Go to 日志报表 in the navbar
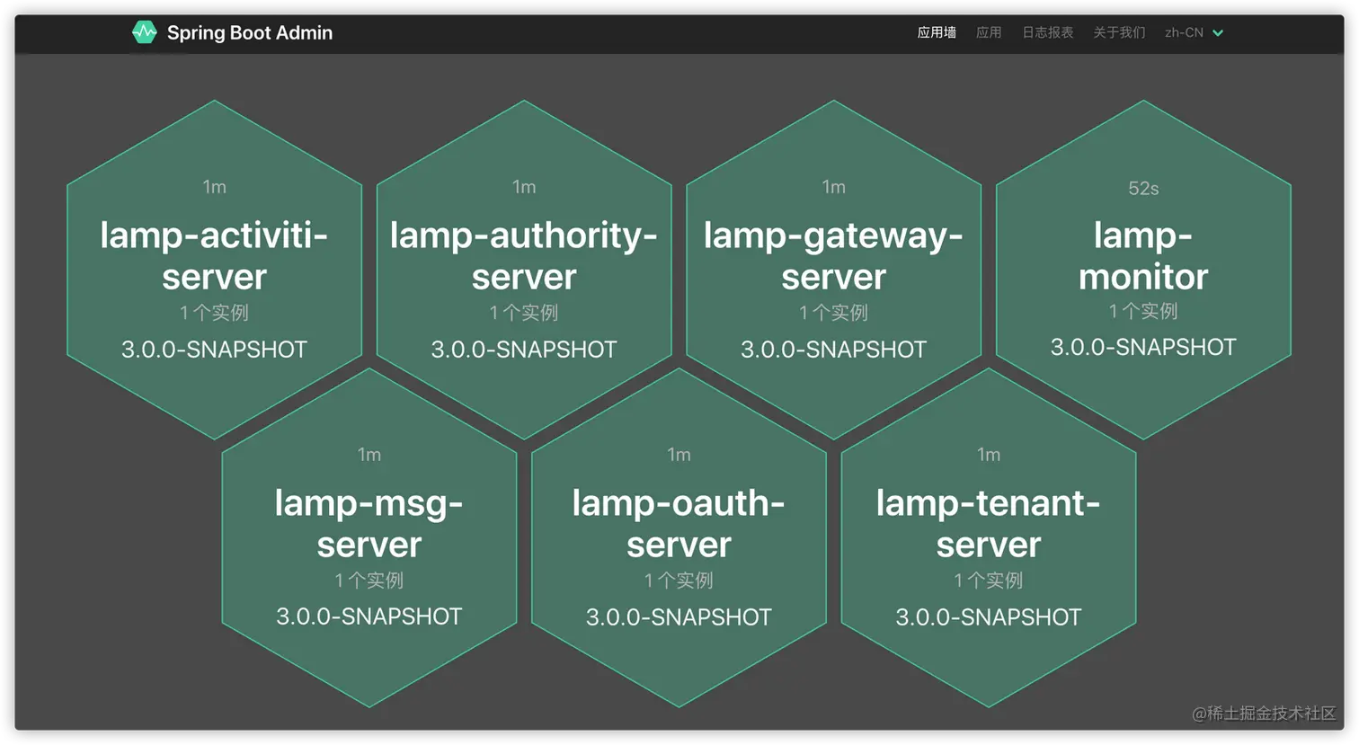Image resolution: width=1359 pixels, height=745 pixels. 1048,32
